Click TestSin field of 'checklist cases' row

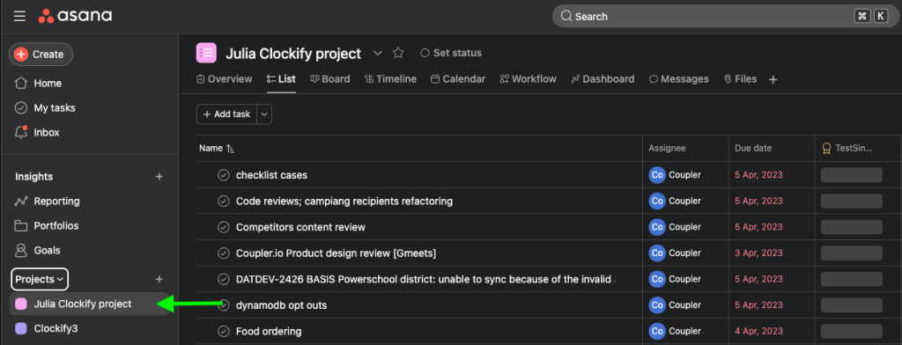coord(852,175)
